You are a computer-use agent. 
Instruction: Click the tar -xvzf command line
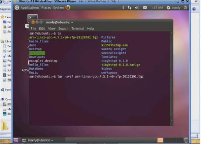coord(100,77)
